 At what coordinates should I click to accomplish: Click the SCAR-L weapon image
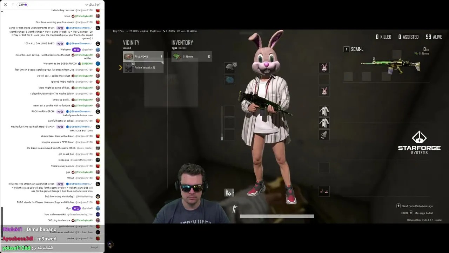point(390,65)
